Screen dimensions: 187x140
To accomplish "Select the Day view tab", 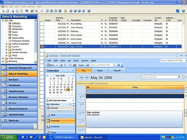I will [x=84, y=71].
